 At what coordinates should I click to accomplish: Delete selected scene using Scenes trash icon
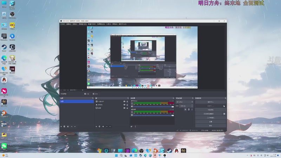[x=64, y=126]
